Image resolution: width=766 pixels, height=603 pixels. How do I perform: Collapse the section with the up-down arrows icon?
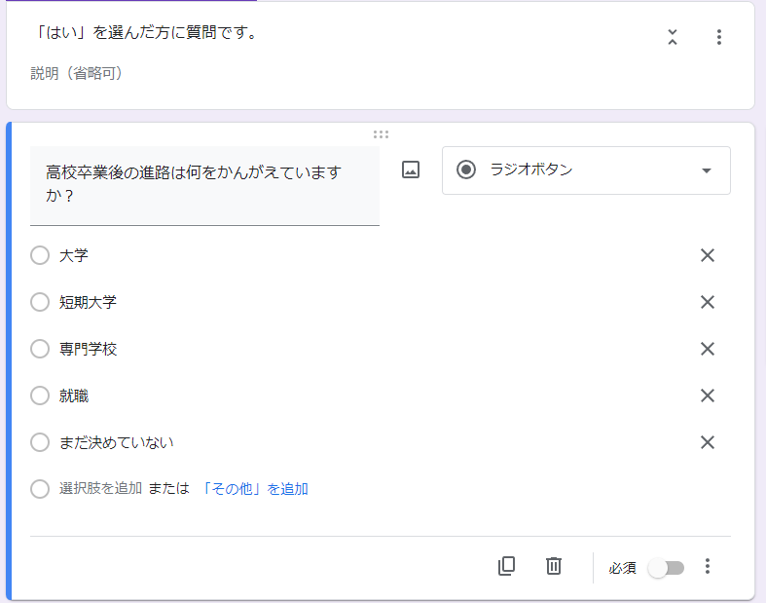point(673,37)
